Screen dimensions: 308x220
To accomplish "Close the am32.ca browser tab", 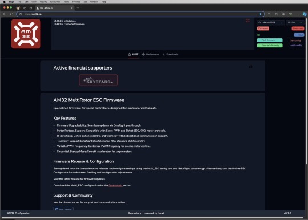I will click(x=72, y=8).
